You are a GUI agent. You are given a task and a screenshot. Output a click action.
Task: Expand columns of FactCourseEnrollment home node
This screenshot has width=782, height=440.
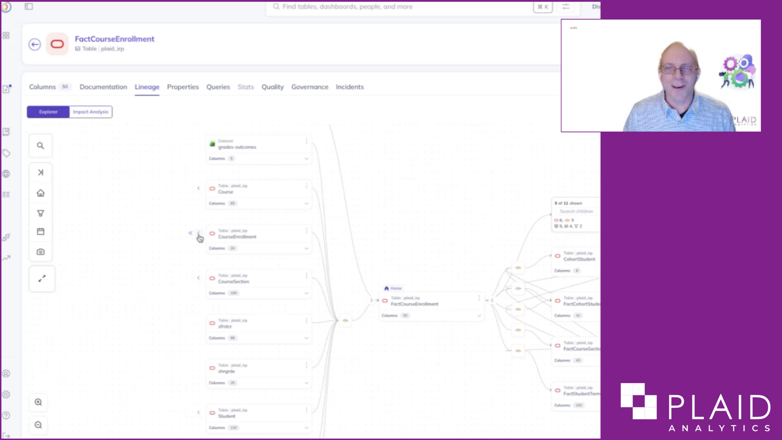click(x=479, y=316)
